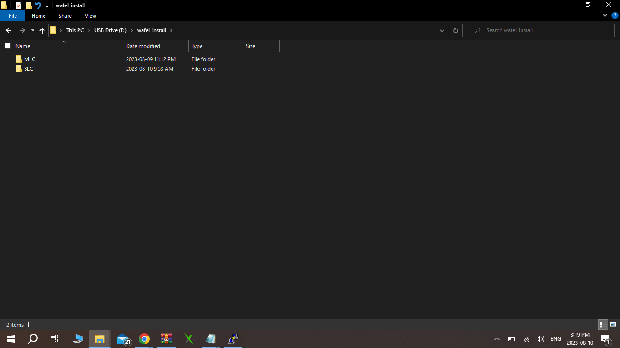The height and width of the screenshot is (348, 620).
Task: Expand the chevron after This PC
Action: [89, 30]
